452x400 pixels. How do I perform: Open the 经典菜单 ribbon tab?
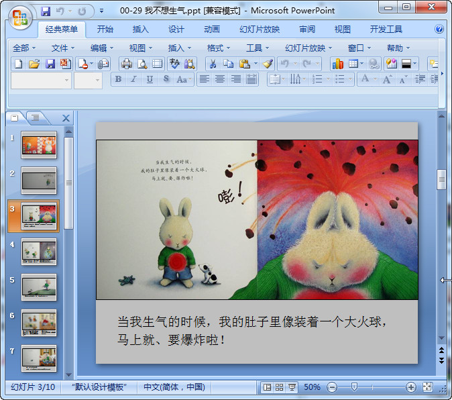[x=62, y=30]
